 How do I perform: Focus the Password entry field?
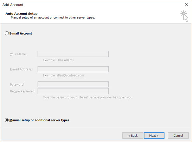click(73, 84)
